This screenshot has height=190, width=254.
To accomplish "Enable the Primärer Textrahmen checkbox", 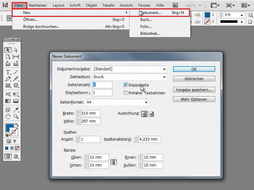I will 125,93.
